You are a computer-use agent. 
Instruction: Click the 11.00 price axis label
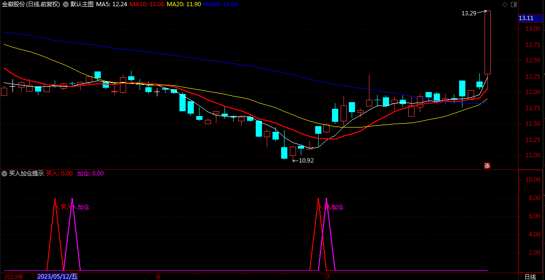pyautogui.click(x=533, y=155)
